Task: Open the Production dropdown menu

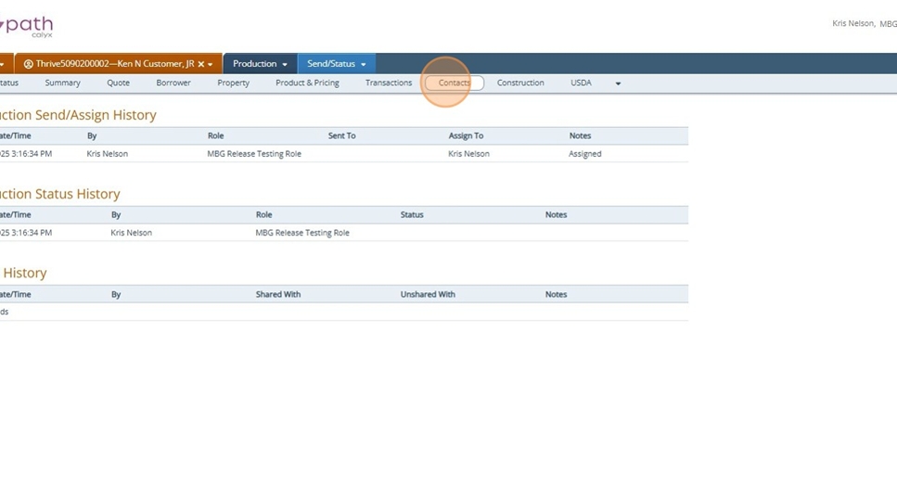Action: [x=260, y=64]
